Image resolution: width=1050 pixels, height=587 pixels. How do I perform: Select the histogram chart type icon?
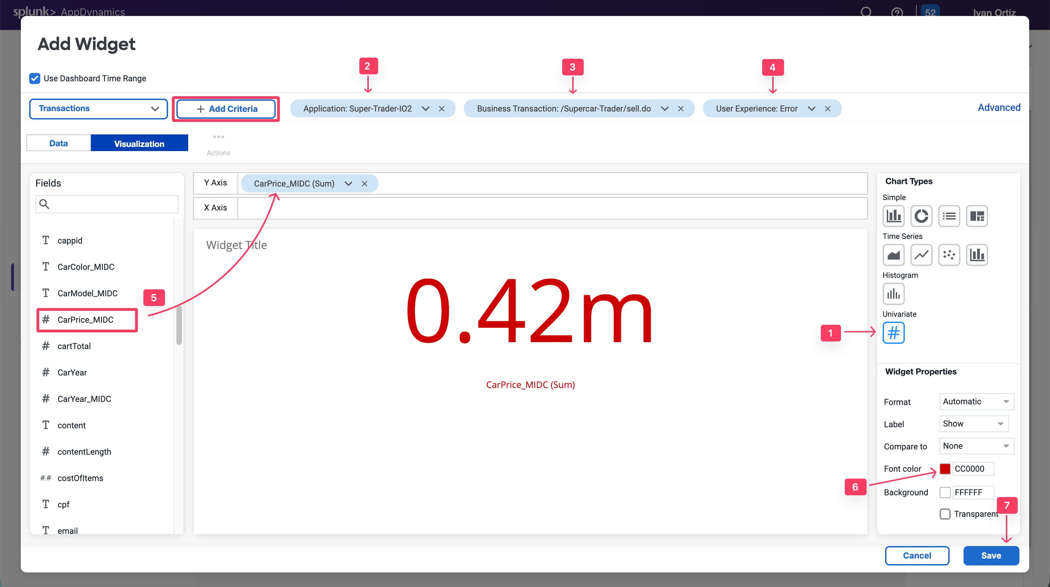(893, 293)
